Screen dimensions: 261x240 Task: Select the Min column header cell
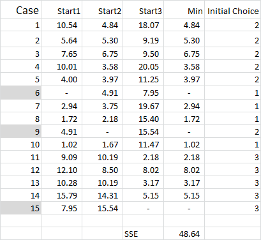click(x=184, y=9)
